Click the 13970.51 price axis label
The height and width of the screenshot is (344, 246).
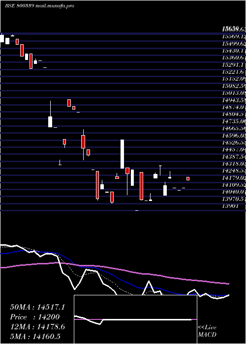click(x=234, y=199)
